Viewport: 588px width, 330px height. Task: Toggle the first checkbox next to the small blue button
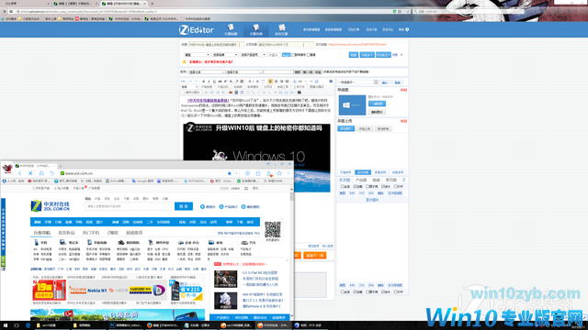point(293,55)
